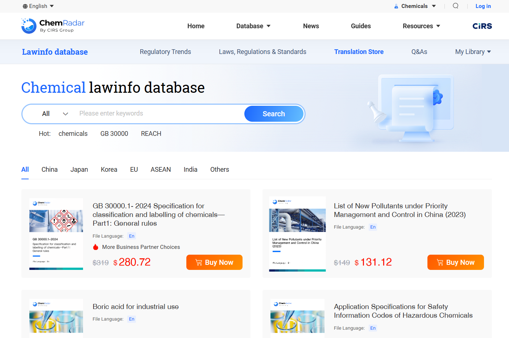
Task: Expand the Database menu
Action: coord(253,26)
